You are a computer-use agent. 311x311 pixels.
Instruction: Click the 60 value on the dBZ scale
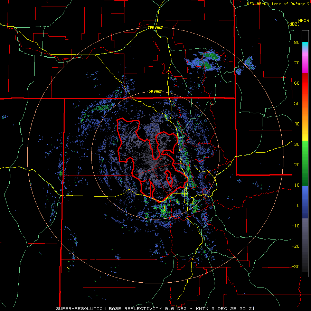pyautogui.click(x=297, y=83)
